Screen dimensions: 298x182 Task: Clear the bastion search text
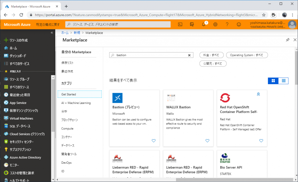click(189, 55)
